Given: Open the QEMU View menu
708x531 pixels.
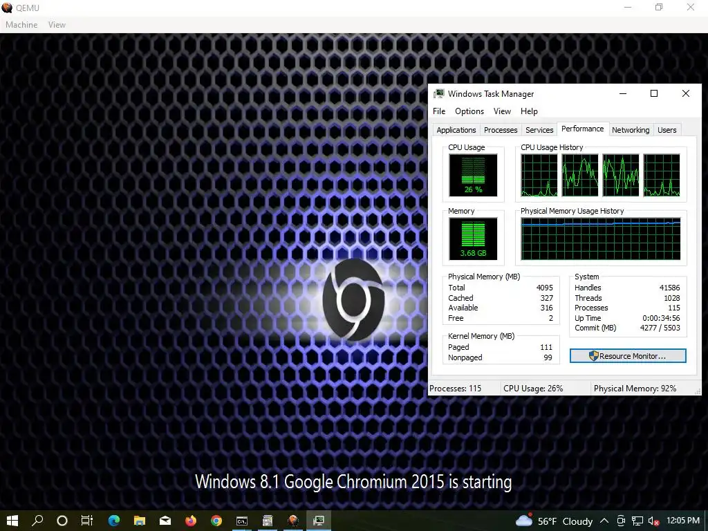Looking at the screenshot, I should click(57, 25).
